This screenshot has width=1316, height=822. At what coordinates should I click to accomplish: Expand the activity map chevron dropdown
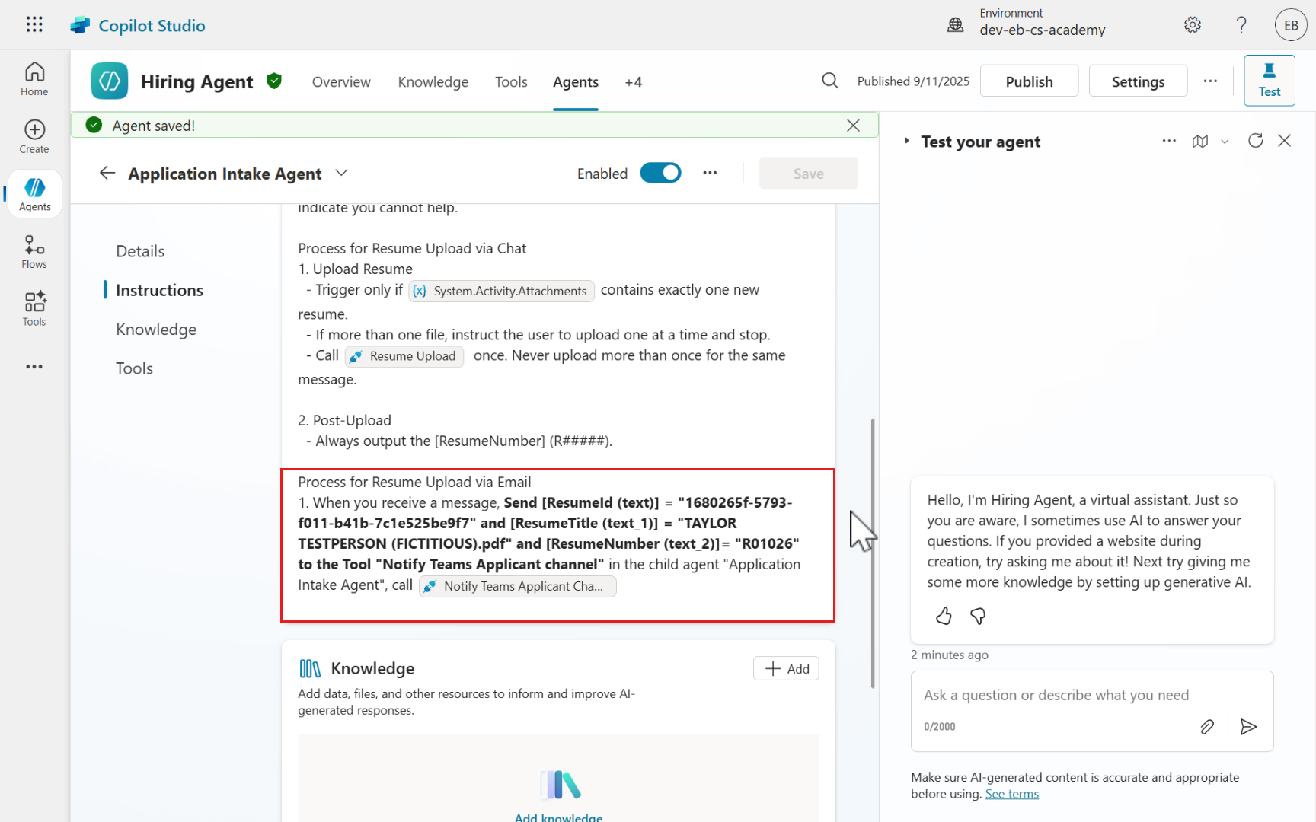click(x=1225, y=142)
